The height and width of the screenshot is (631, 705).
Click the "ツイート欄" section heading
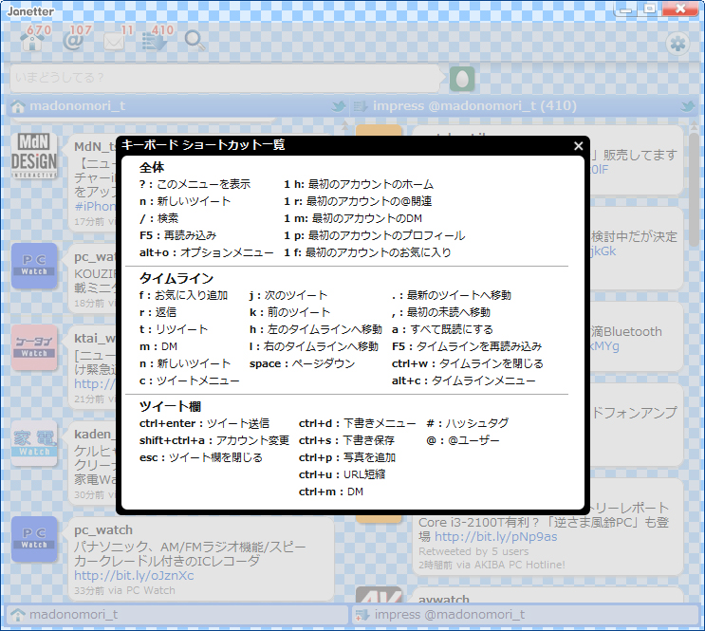pyautogui.click(x=170, y=406)
